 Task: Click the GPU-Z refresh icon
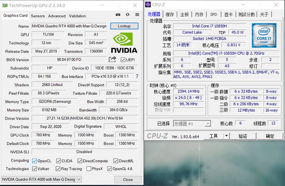[x=128, y=15]
